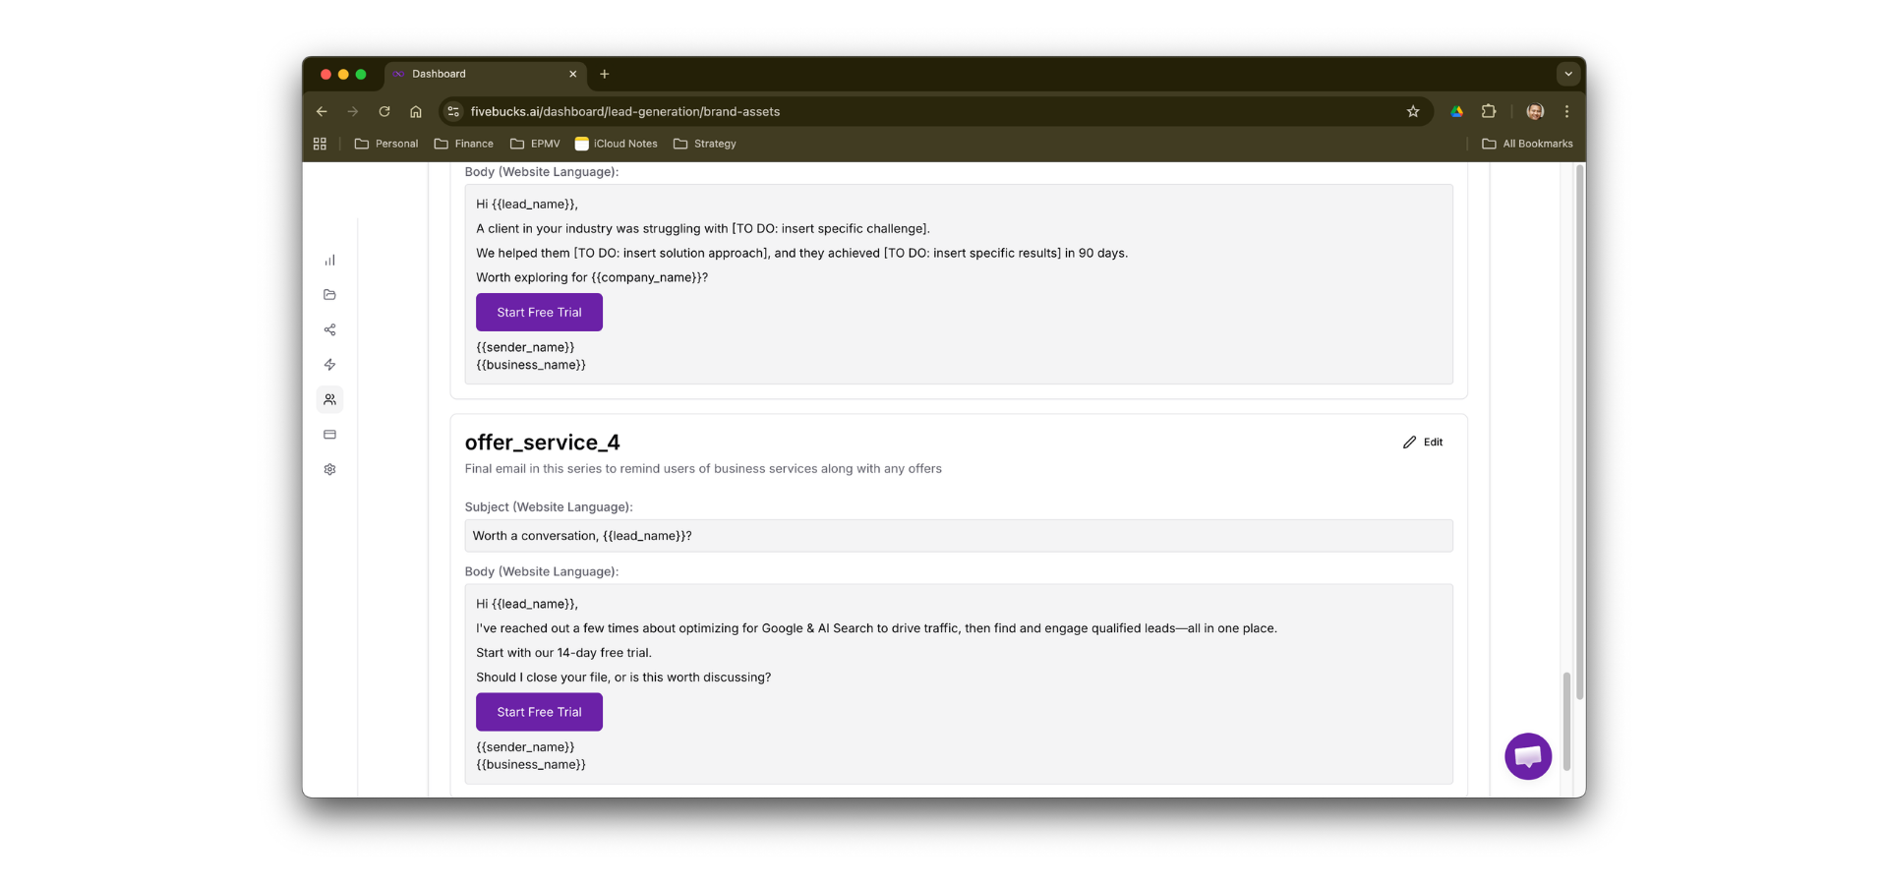Open the lightning bolt automations icon
1888x885 pixels.
click(x=329, y=365)
